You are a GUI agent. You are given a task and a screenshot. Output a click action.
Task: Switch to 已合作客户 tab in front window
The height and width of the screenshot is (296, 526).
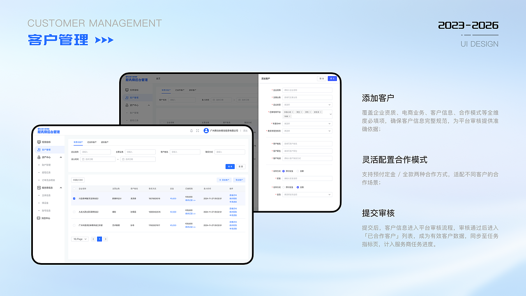pyautogui.click(x=92, y=142)
